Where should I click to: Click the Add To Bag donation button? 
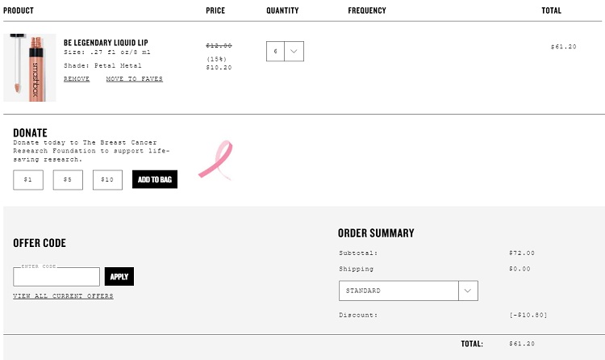[x=155, y=180]
